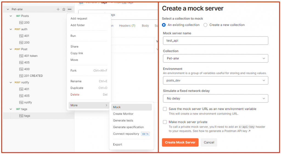Viewport: 281px width, 154px height.
Task: Check 'Make mock server private'
Action: click(165, 122)
